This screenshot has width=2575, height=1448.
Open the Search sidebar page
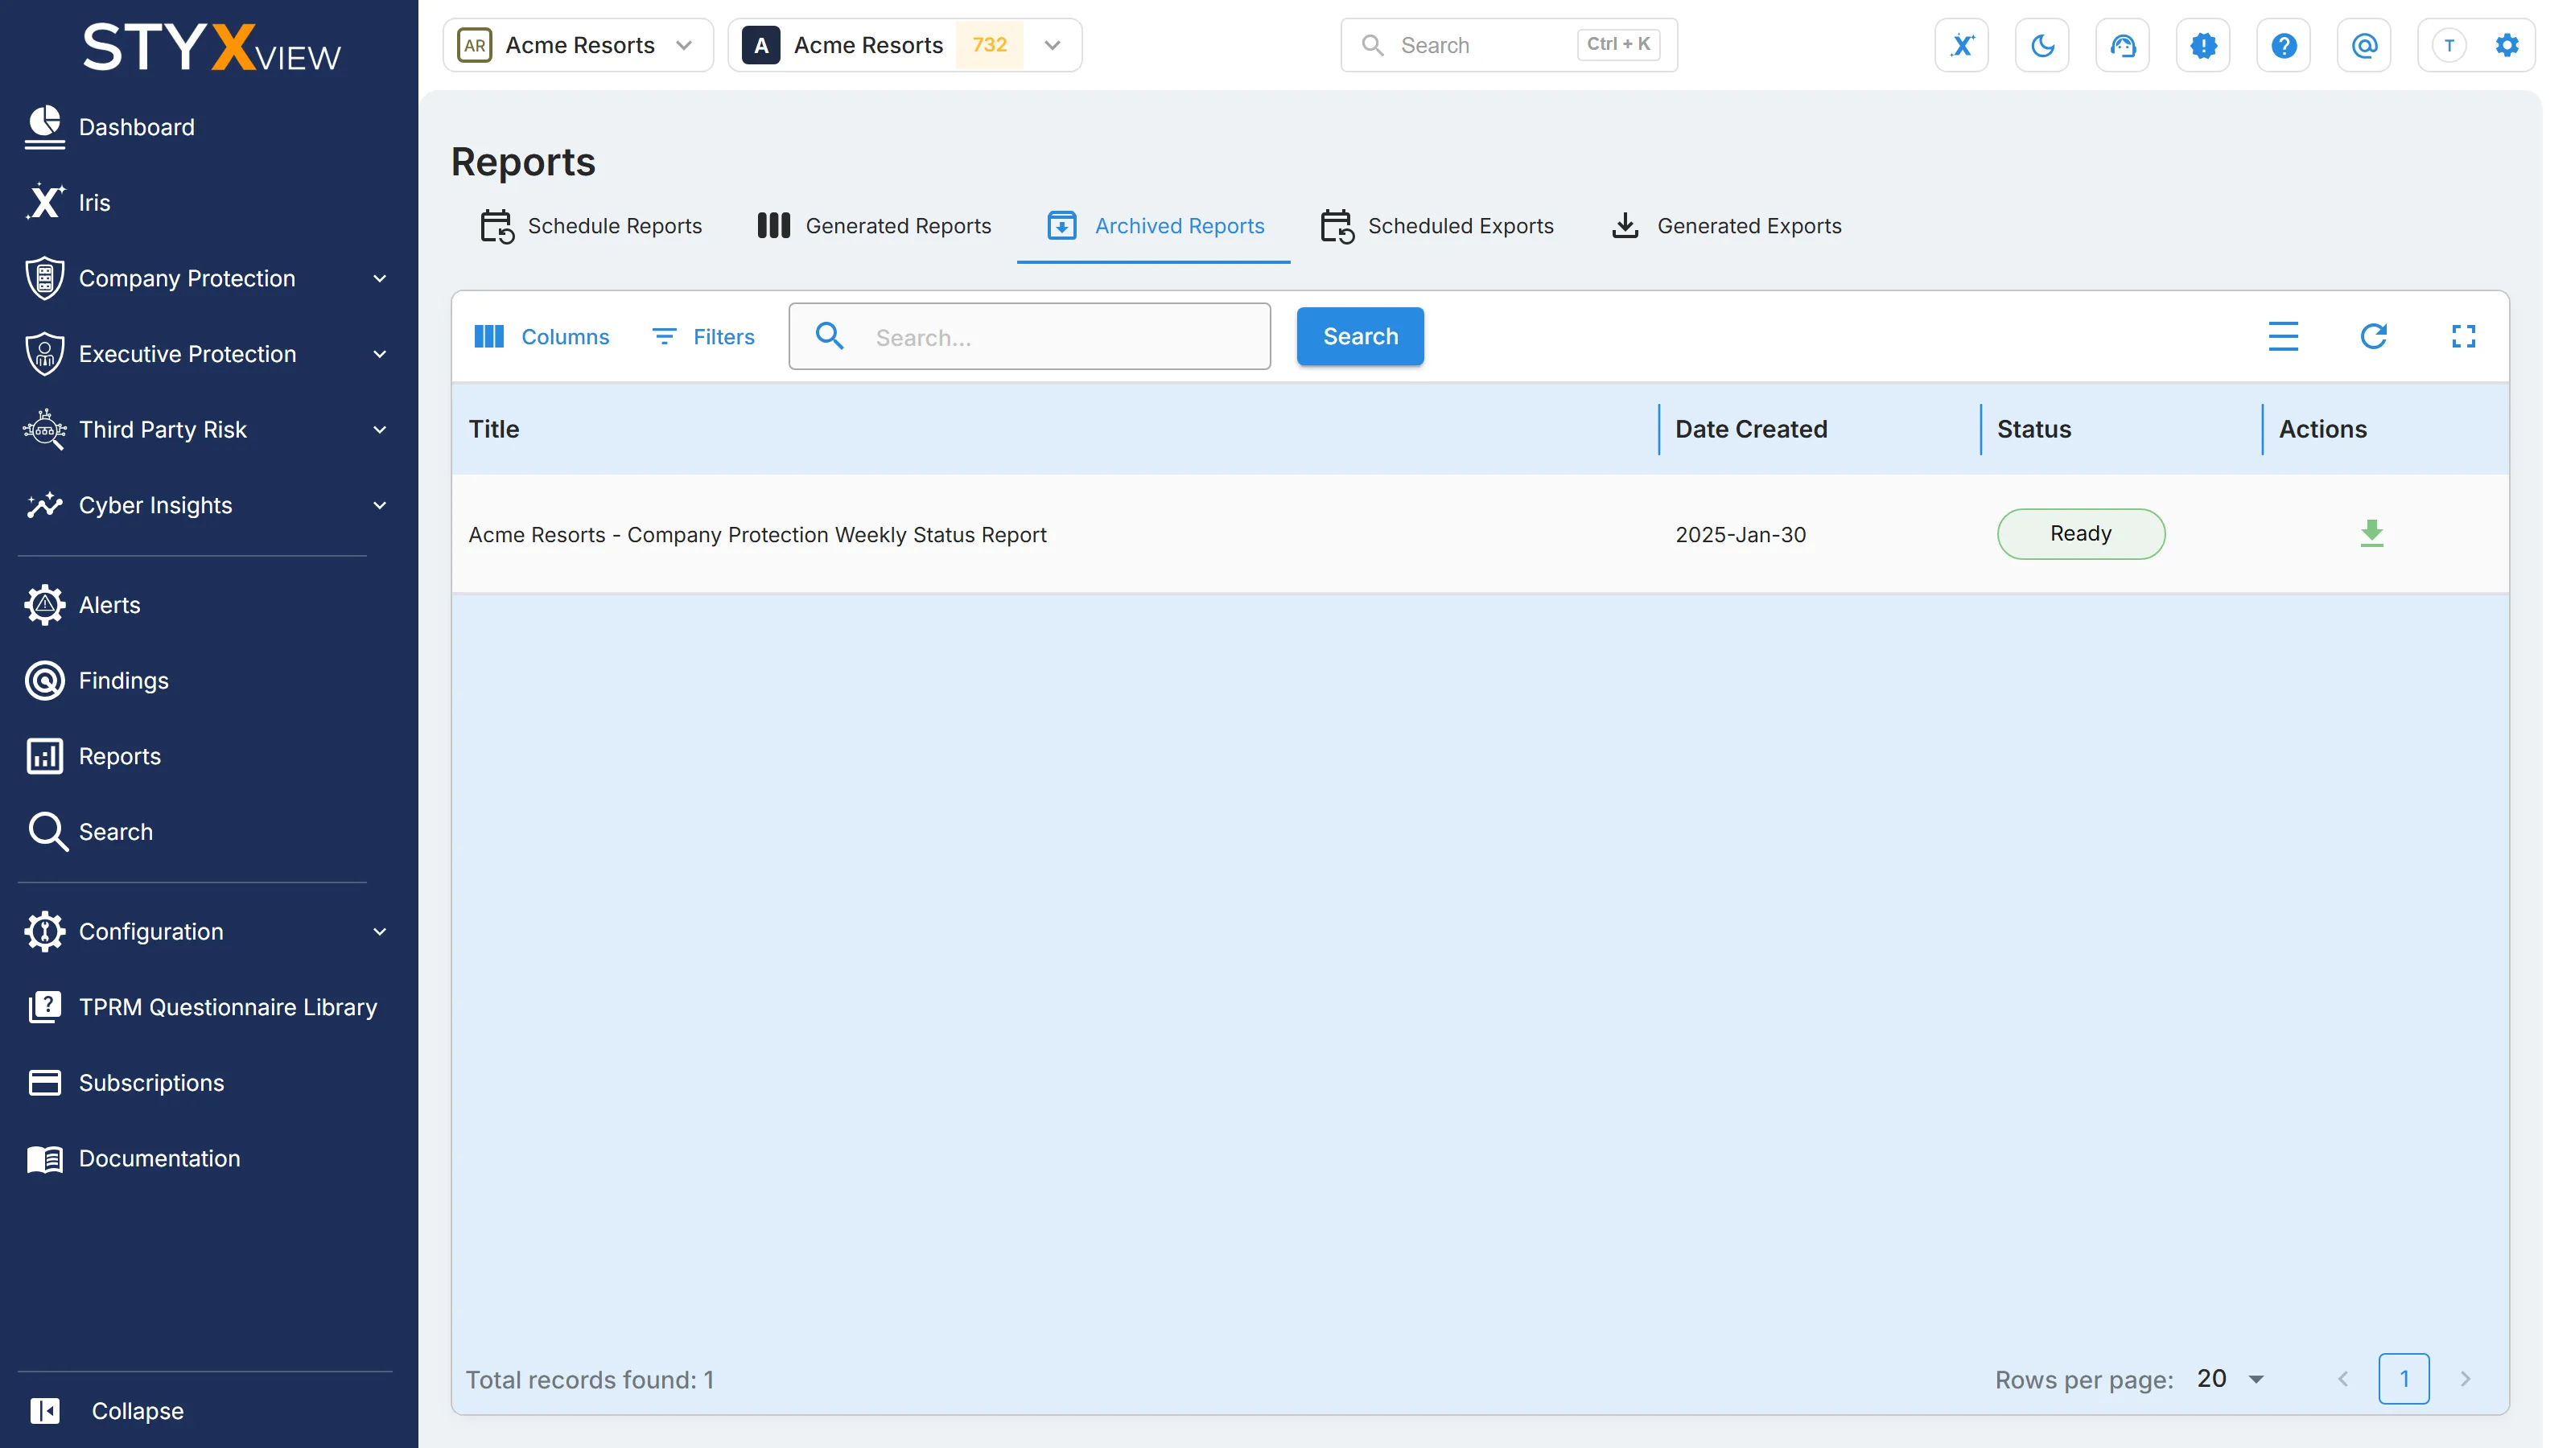[89, 832]
